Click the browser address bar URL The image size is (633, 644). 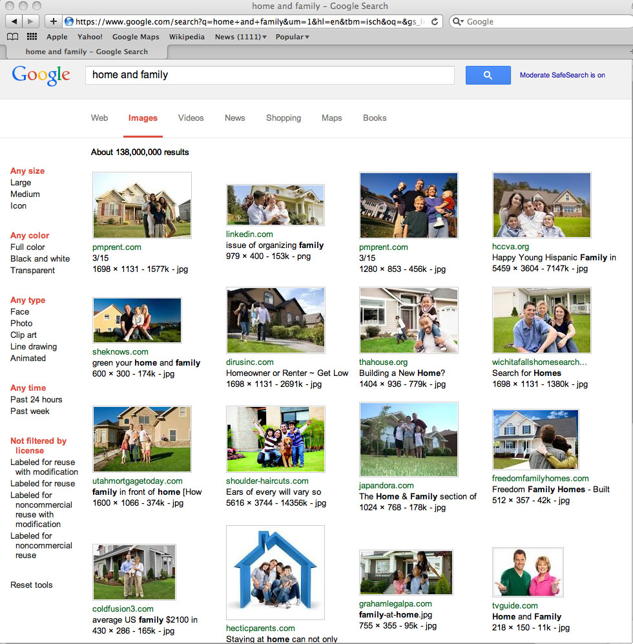251,21
